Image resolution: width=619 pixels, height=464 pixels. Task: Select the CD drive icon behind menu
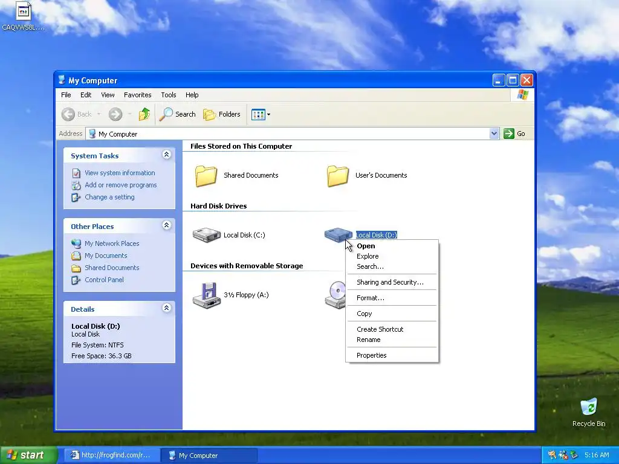point(335,295)
